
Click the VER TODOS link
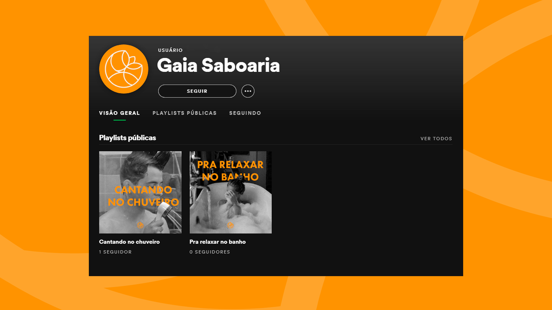click(436, 139)
